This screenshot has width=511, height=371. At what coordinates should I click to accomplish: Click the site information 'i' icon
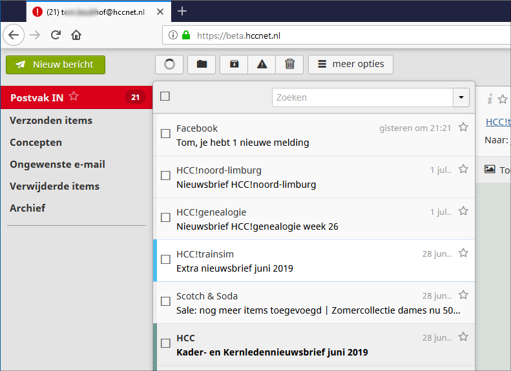[173, 35]
